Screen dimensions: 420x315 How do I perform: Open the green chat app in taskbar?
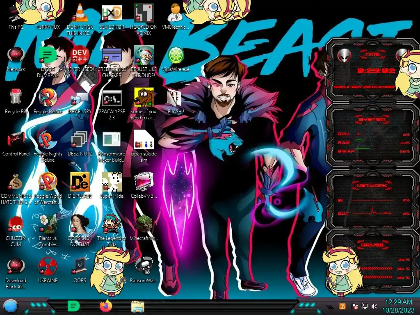coord(74,306)
